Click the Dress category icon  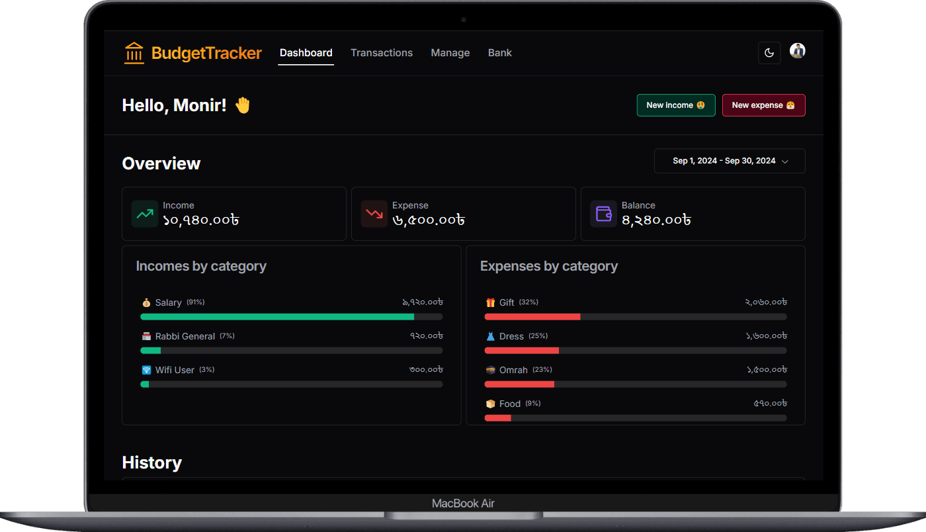coord(491,336)
